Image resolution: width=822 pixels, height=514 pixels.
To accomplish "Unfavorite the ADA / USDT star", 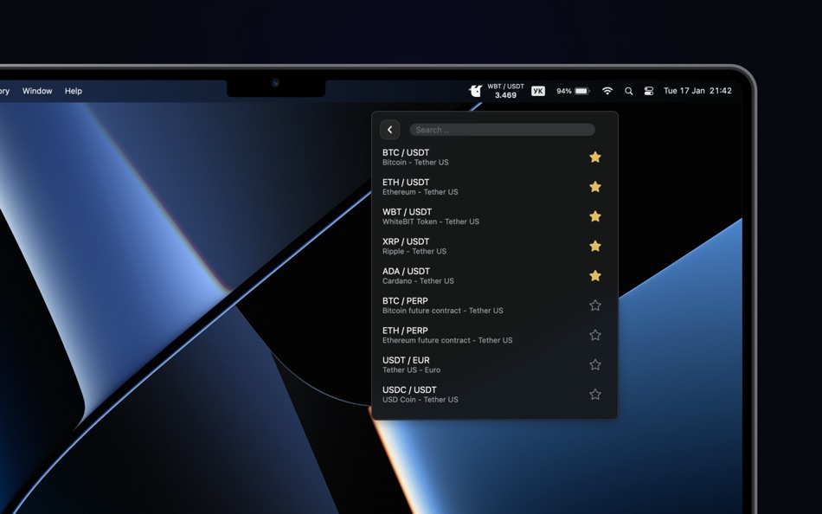I will click(x=595, y=275).
